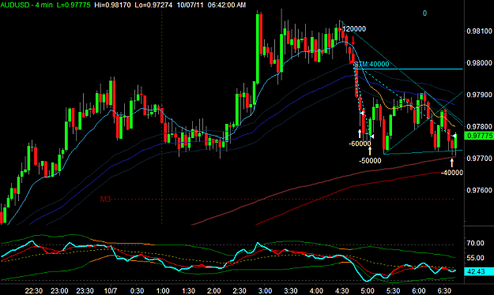Click the STM:40000 order label
Screen dimensions: 494x295
[x=371, y=64]
